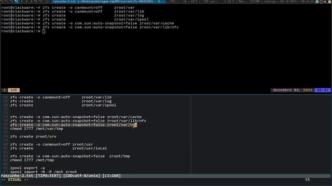Click the terminal command ending in zroot/var/lib/nfs
This screenshot has width=332, height=186.
tap(90, 27)
